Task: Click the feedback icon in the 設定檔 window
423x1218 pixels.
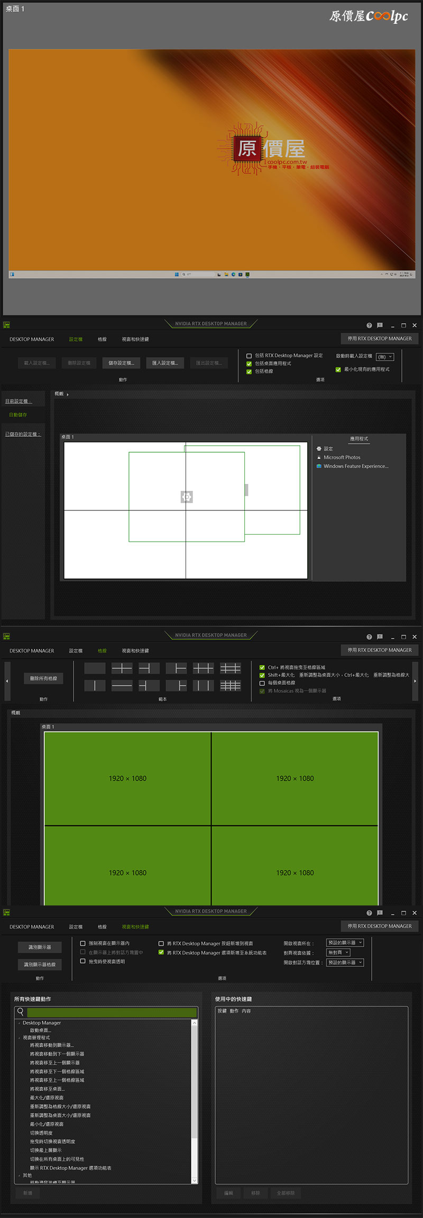Action: click(380, 325)
